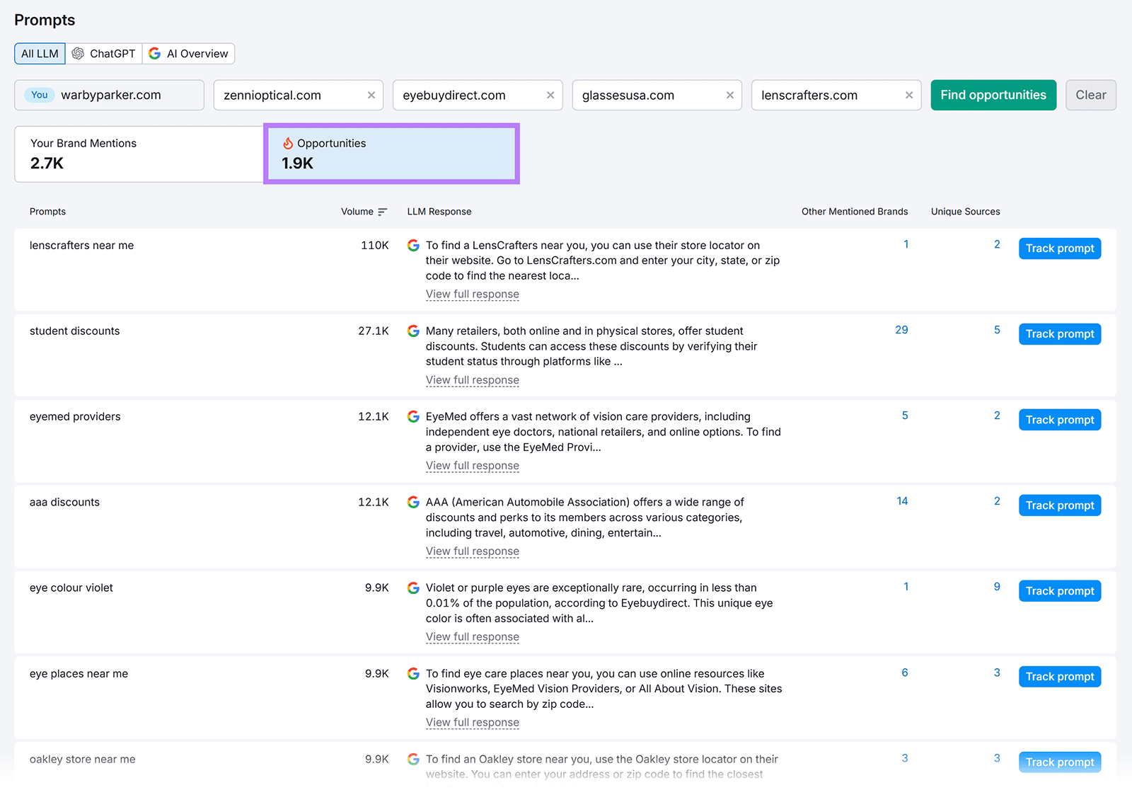
Task: Remove zennioptical.com competitor with X icon
Action: [x=371, y=96]
